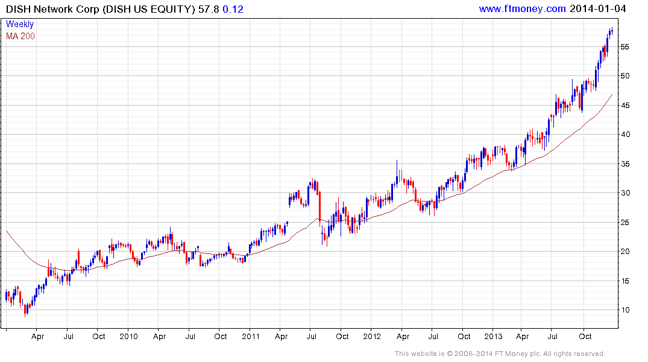
Task: Click the 2014-01-04 date text
Action: click(x=597, y=8)
